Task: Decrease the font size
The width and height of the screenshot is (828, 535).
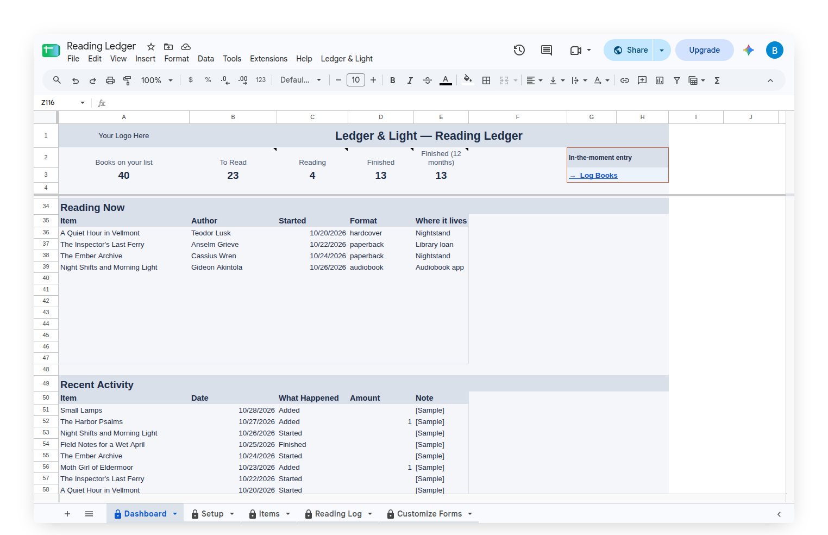Action: coord(338,80)
